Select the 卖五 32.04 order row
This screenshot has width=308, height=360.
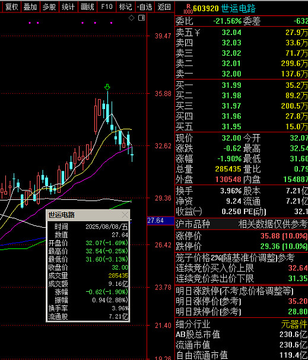pos(242,33)
